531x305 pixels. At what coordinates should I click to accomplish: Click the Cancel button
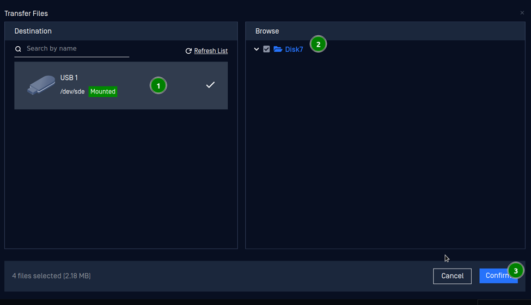(452, 276)
